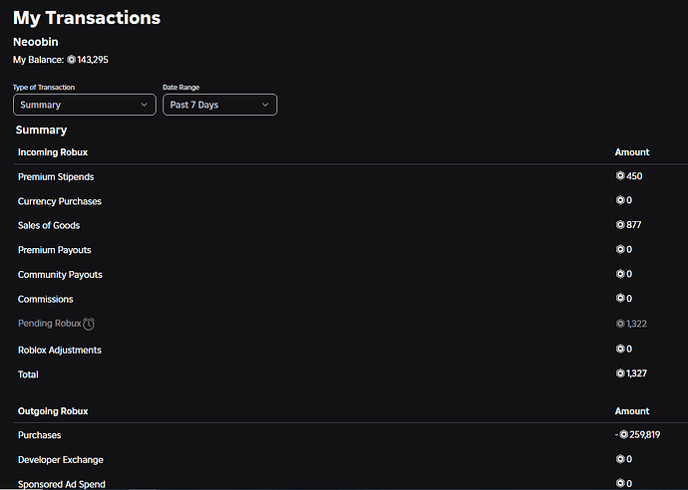Click the Community Payouts row

(351, 274)
